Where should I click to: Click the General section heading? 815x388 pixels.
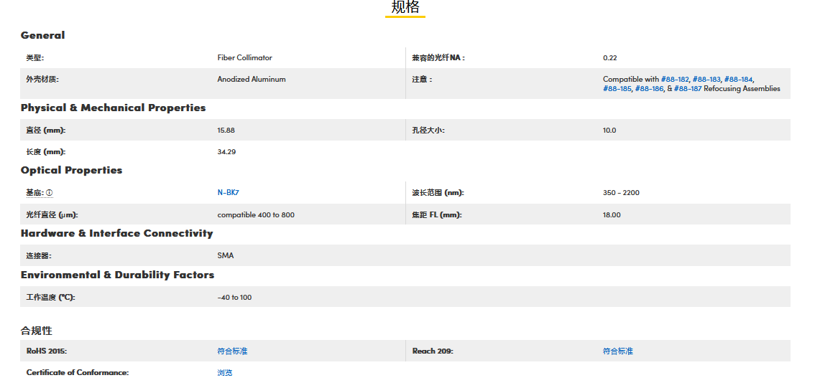pos(42,35)
